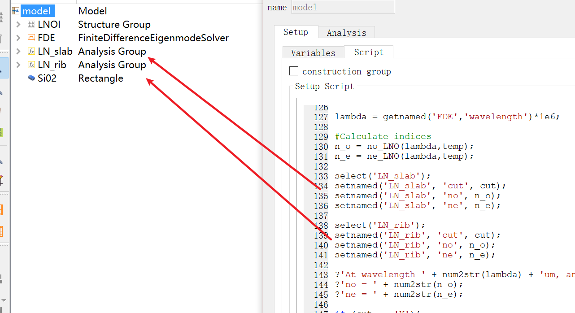Select LN_slab in the objects tree
Image resolution: width=575 pixels, height=313 pixels.
[55, 51]
